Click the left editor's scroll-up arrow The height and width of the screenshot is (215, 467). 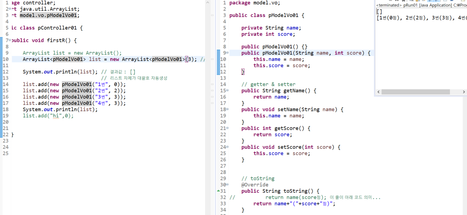coord(208,3)
